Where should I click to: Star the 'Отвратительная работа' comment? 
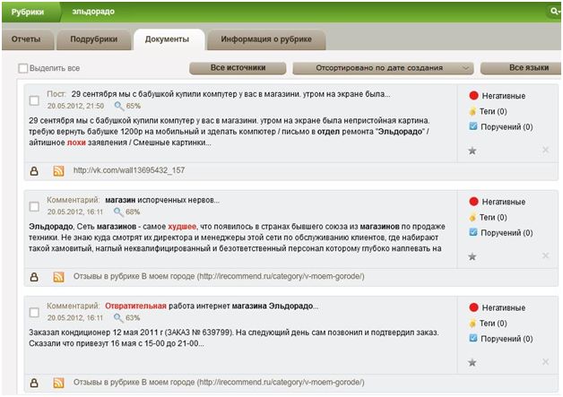472,363
